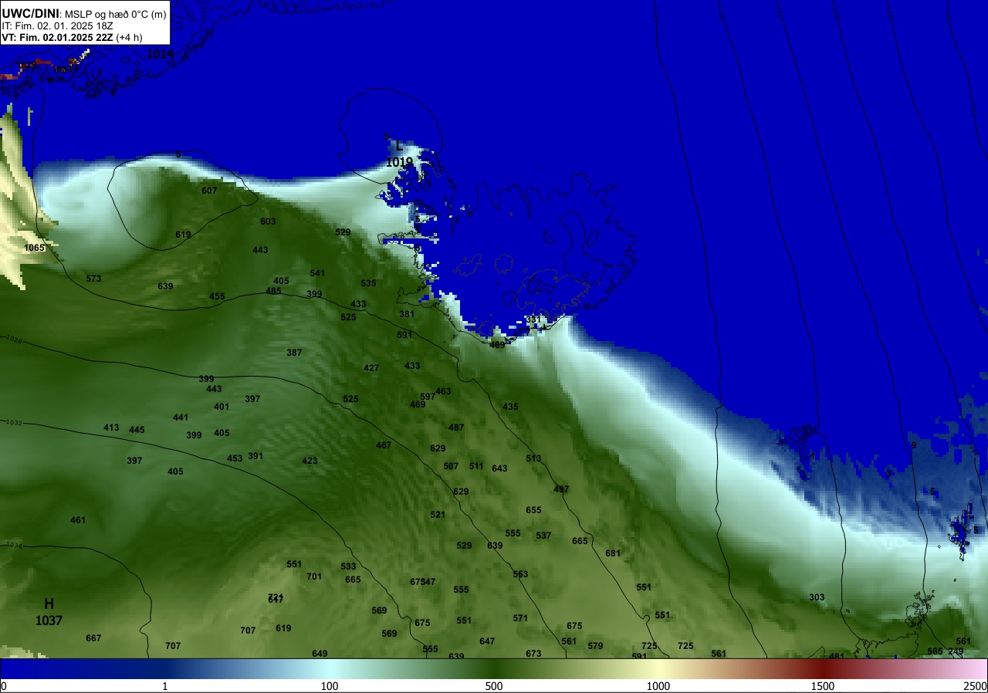Click the 435 height value

[x=510, y=407]
